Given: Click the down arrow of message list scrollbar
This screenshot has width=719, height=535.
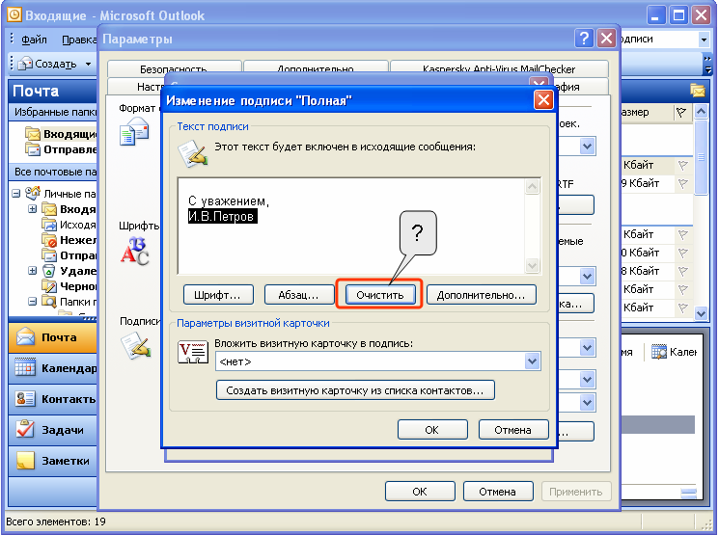Looking at the screenshot, I should pos(701,313).
